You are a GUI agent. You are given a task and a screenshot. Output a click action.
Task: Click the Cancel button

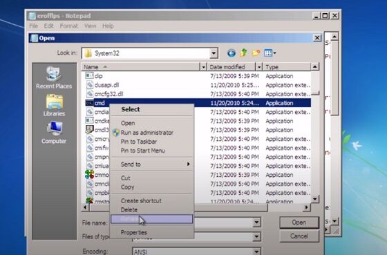click(299, 236)
